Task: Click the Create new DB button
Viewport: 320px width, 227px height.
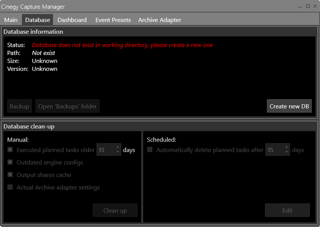Action: tap(289, 106)
